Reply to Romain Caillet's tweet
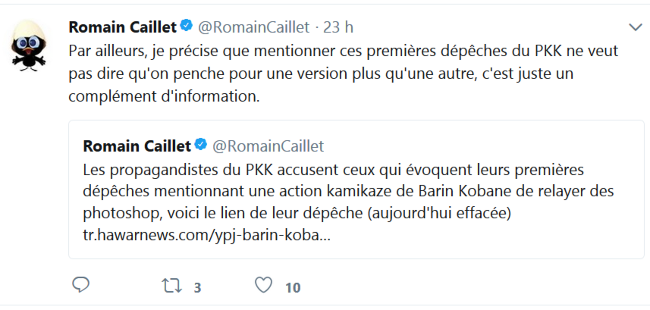 point(81,285)
